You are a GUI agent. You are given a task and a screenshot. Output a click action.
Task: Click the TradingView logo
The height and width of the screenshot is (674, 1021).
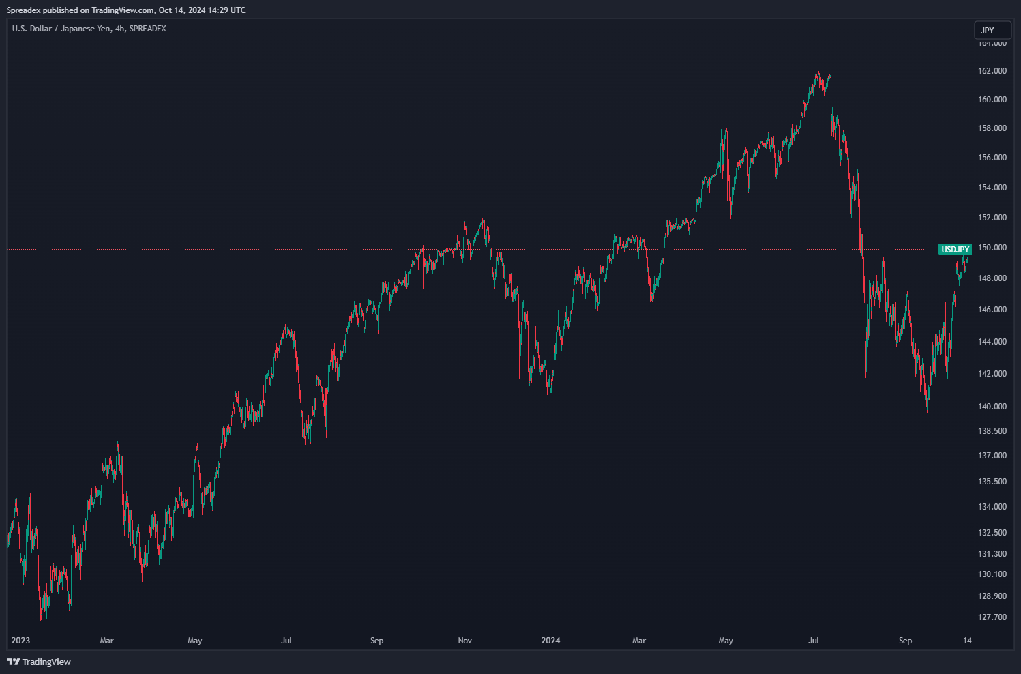[39, 662]
